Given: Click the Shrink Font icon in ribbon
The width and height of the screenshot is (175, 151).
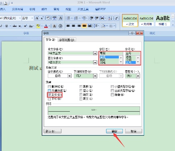Looking at the screenshot, I should 42,18.
